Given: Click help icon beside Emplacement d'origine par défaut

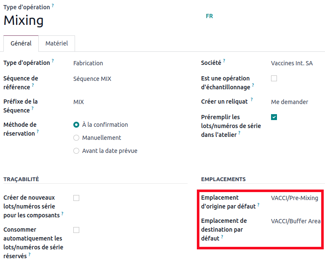Looking at the screenshot, I should point(258,204).
